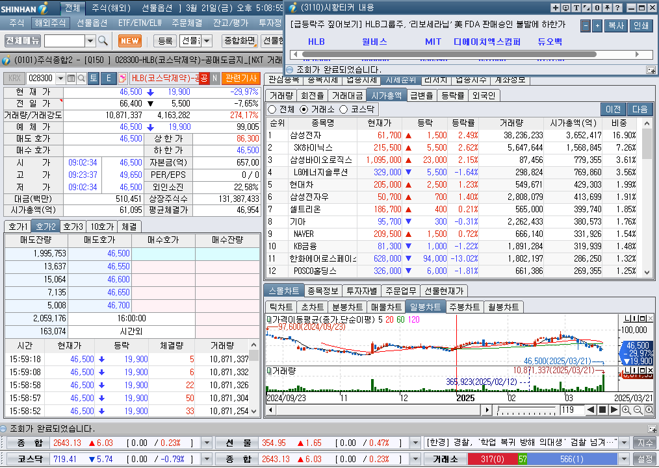
Task: Open the HLB stock link in ticker
Action: pos(316,42)
